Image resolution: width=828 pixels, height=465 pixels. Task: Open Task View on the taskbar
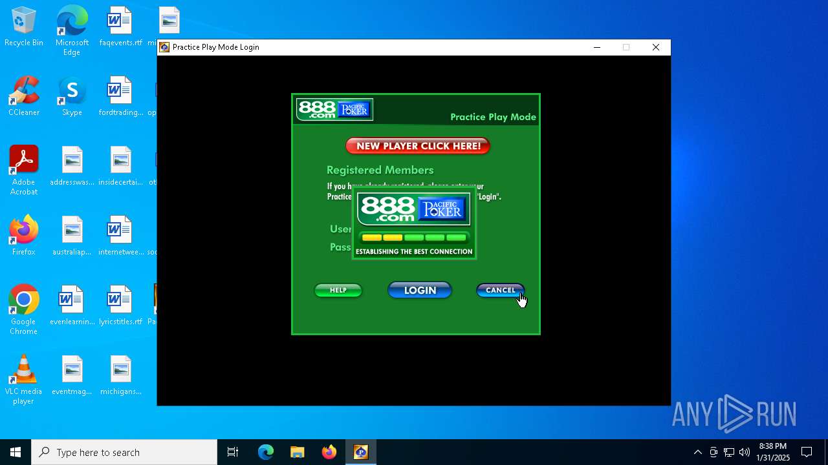click(x=233, y=452)
